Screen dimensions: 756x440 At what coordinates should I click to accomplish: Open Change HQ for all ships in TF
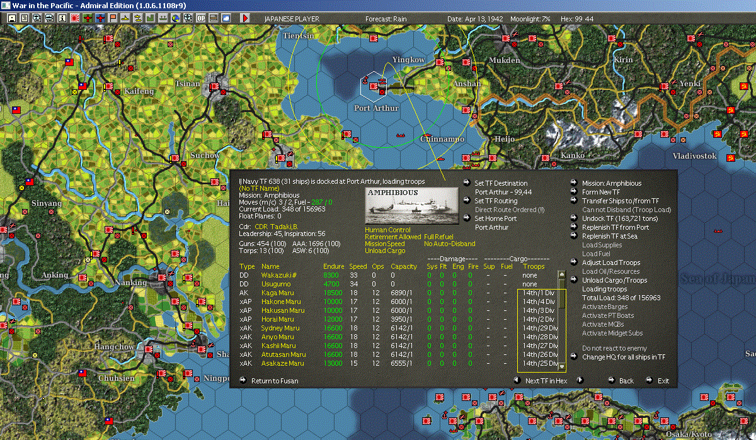point(624,357)
